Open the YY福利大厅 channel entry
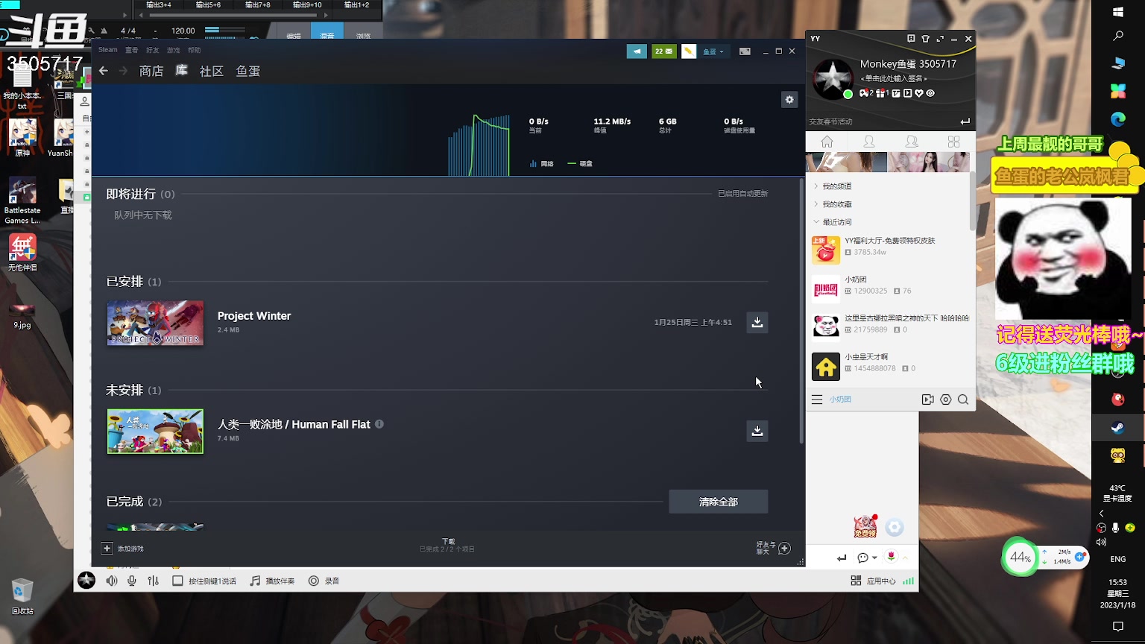Screen dimensions: 1145x644 [x=888, y=250]
